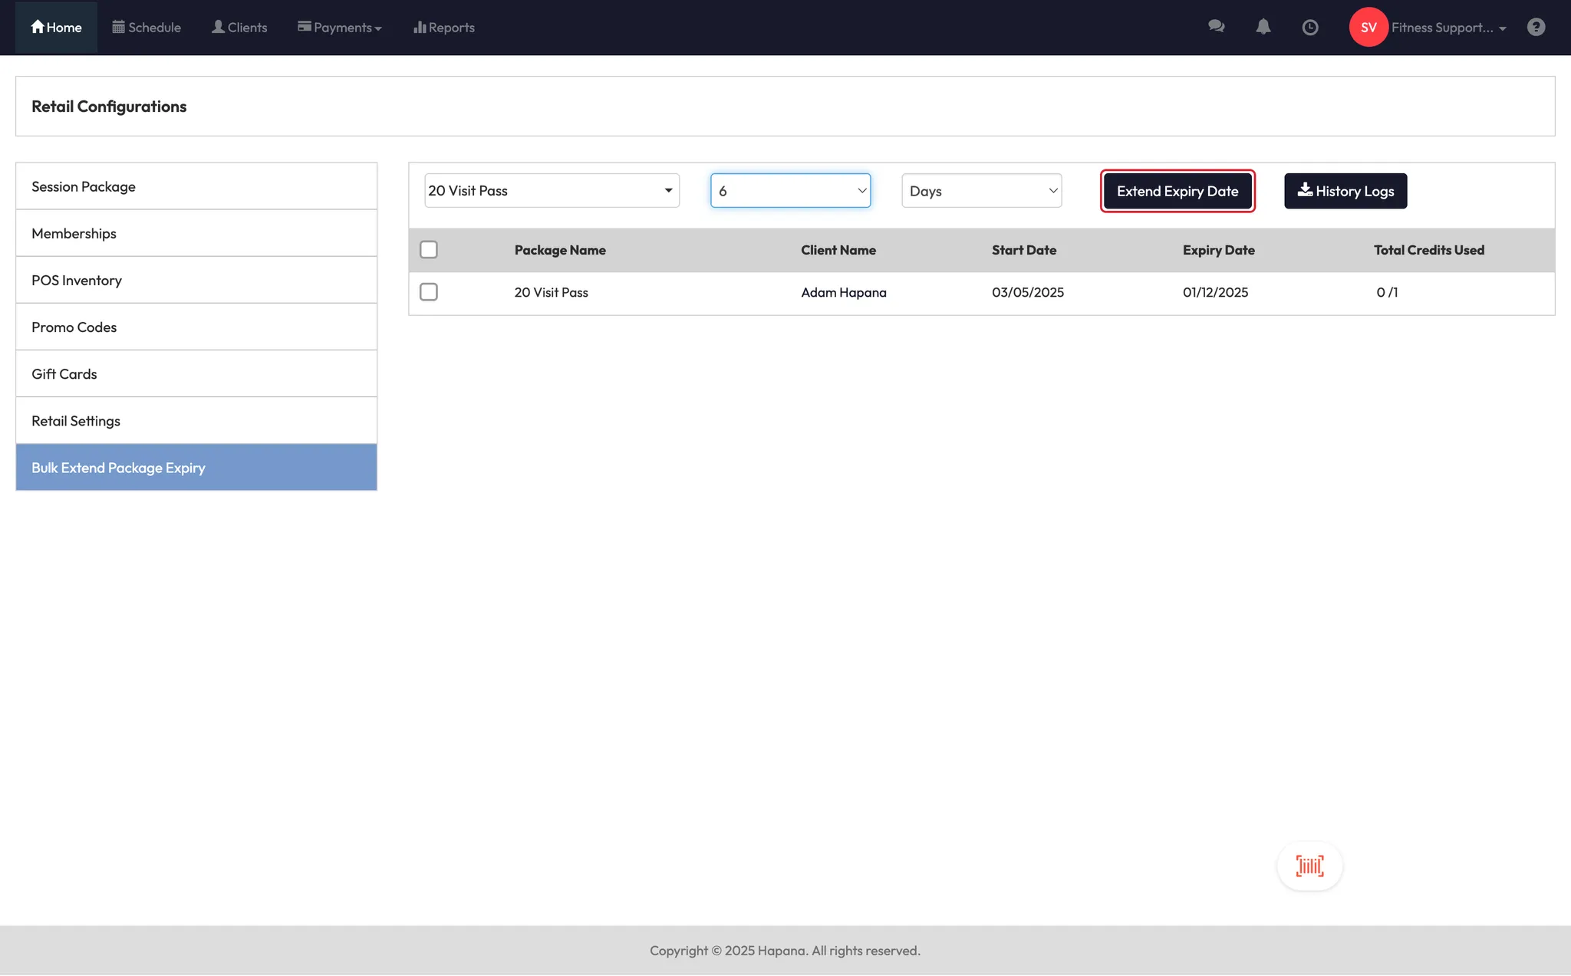The height and width of the screenshot is (976, 1571).
Task: Open the clock history icon
Action: (x=1310, y=28)
